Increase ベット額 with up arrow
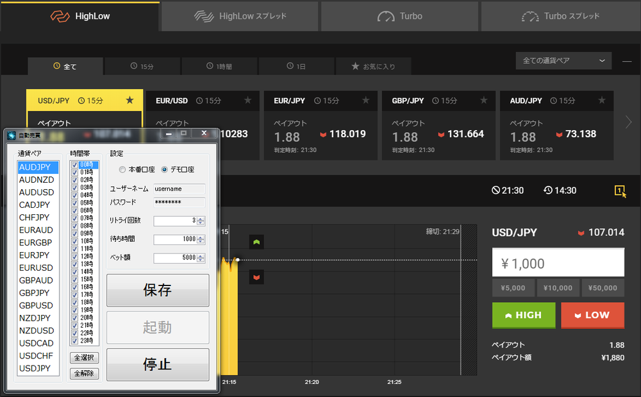This screenshot has width=641, height=397. coord(201,257)
